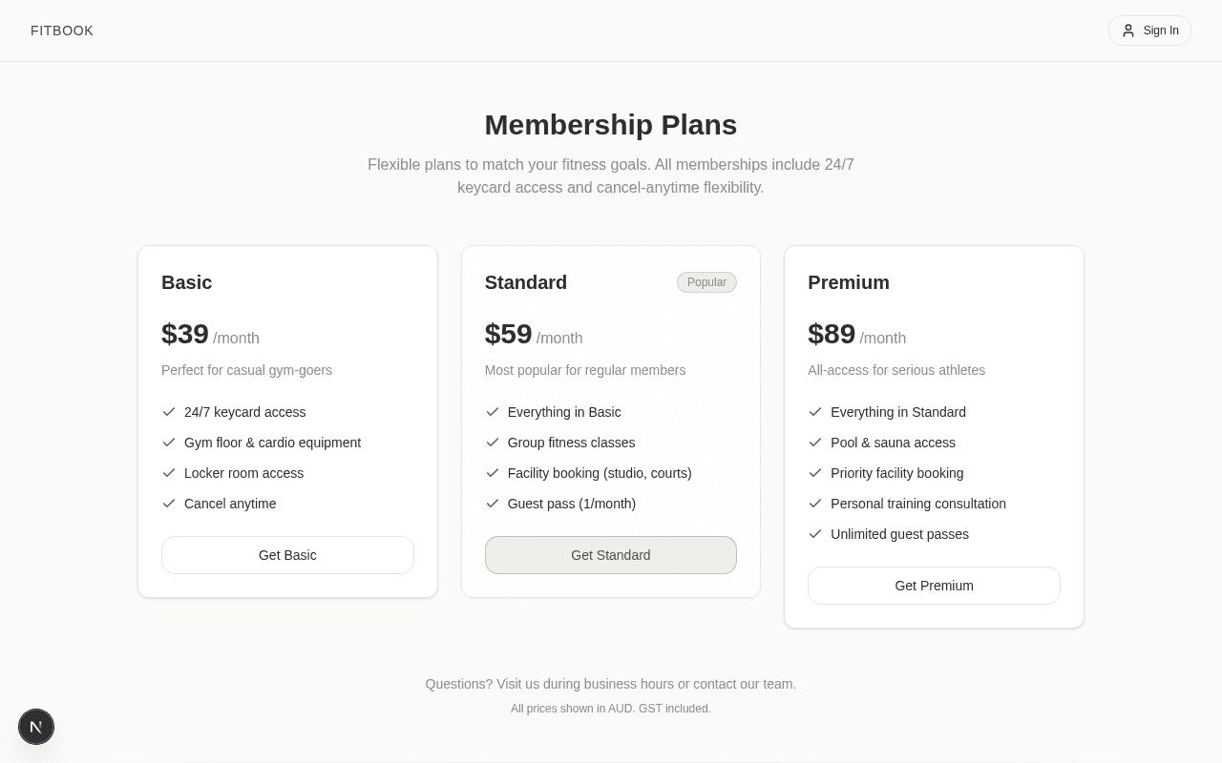Click checkmark next to Unlimited guest passes
This screenshot has width=1222, height=763.
click(x=815, y=534)
